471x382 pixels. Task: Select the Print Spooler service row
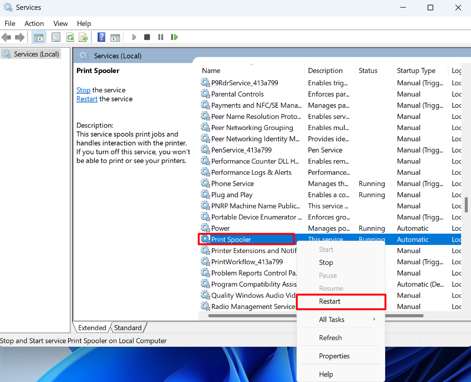pyautogui.click(x=330, y=239)
